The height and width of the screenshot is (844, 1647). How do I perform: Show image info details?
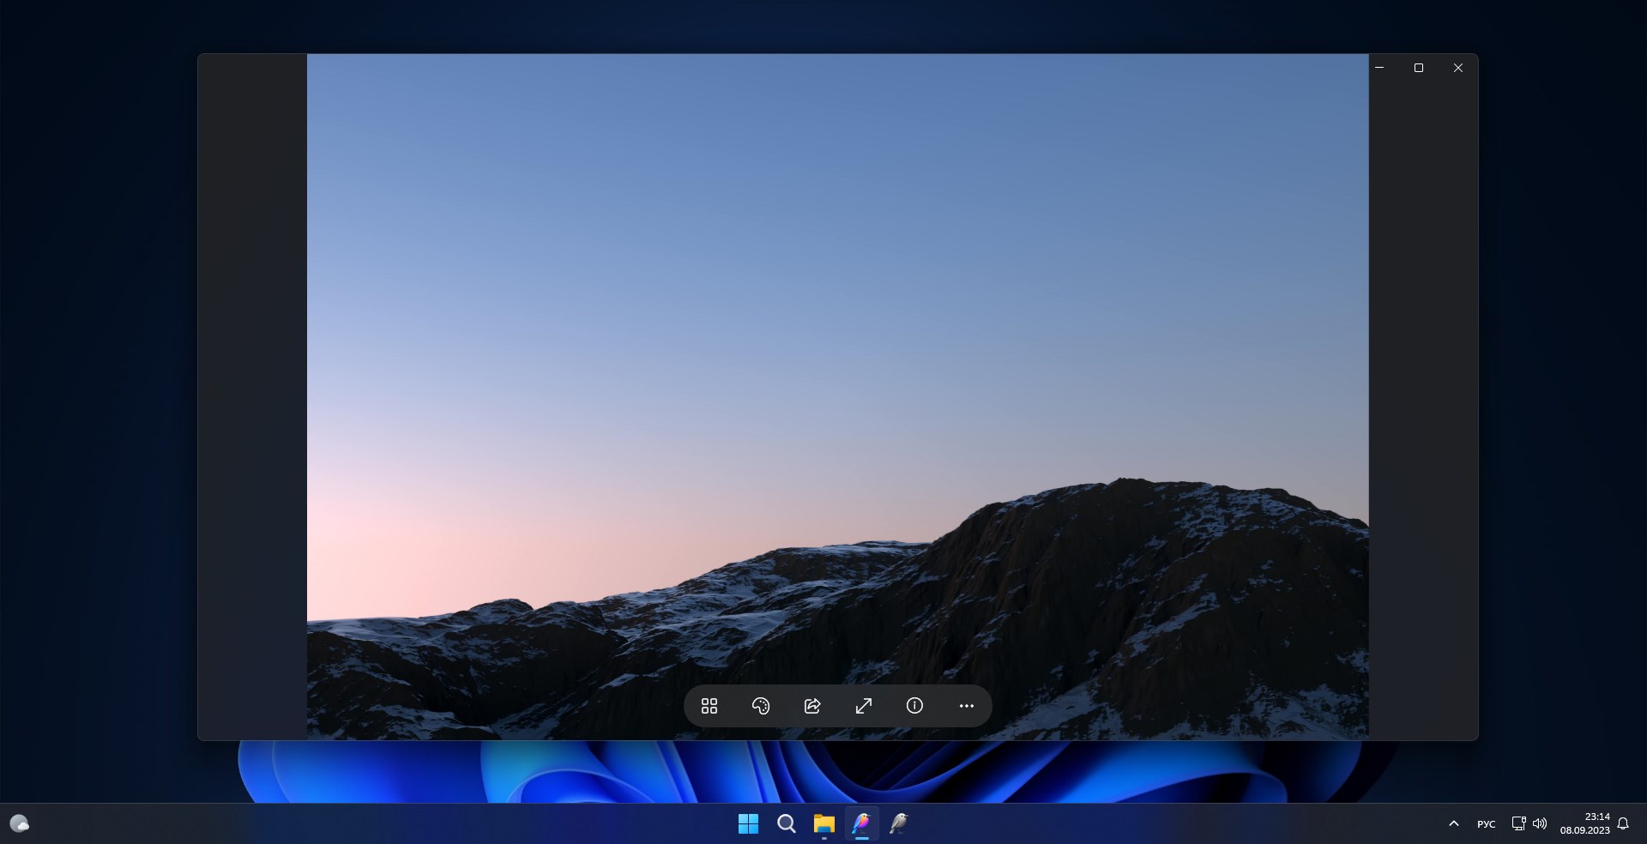(915, 706)
